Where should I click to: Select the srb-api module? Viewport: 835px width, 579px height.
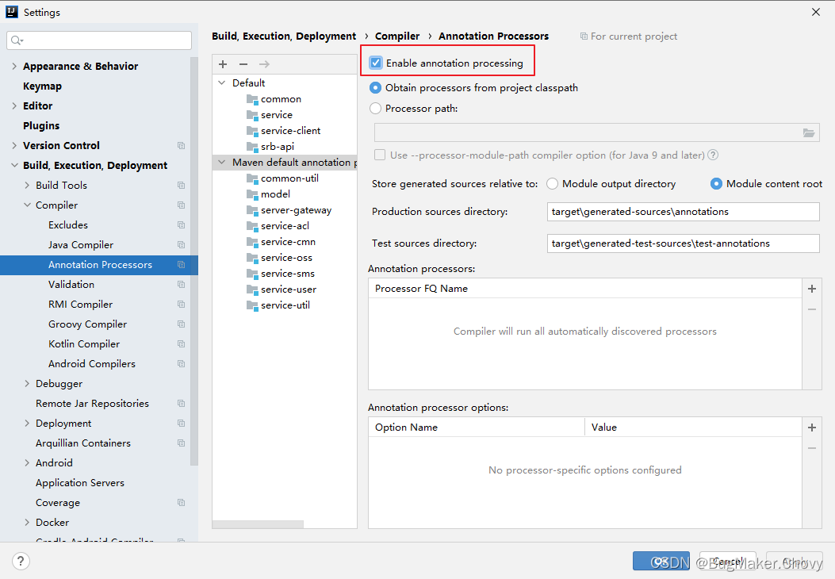coord(277,147)
